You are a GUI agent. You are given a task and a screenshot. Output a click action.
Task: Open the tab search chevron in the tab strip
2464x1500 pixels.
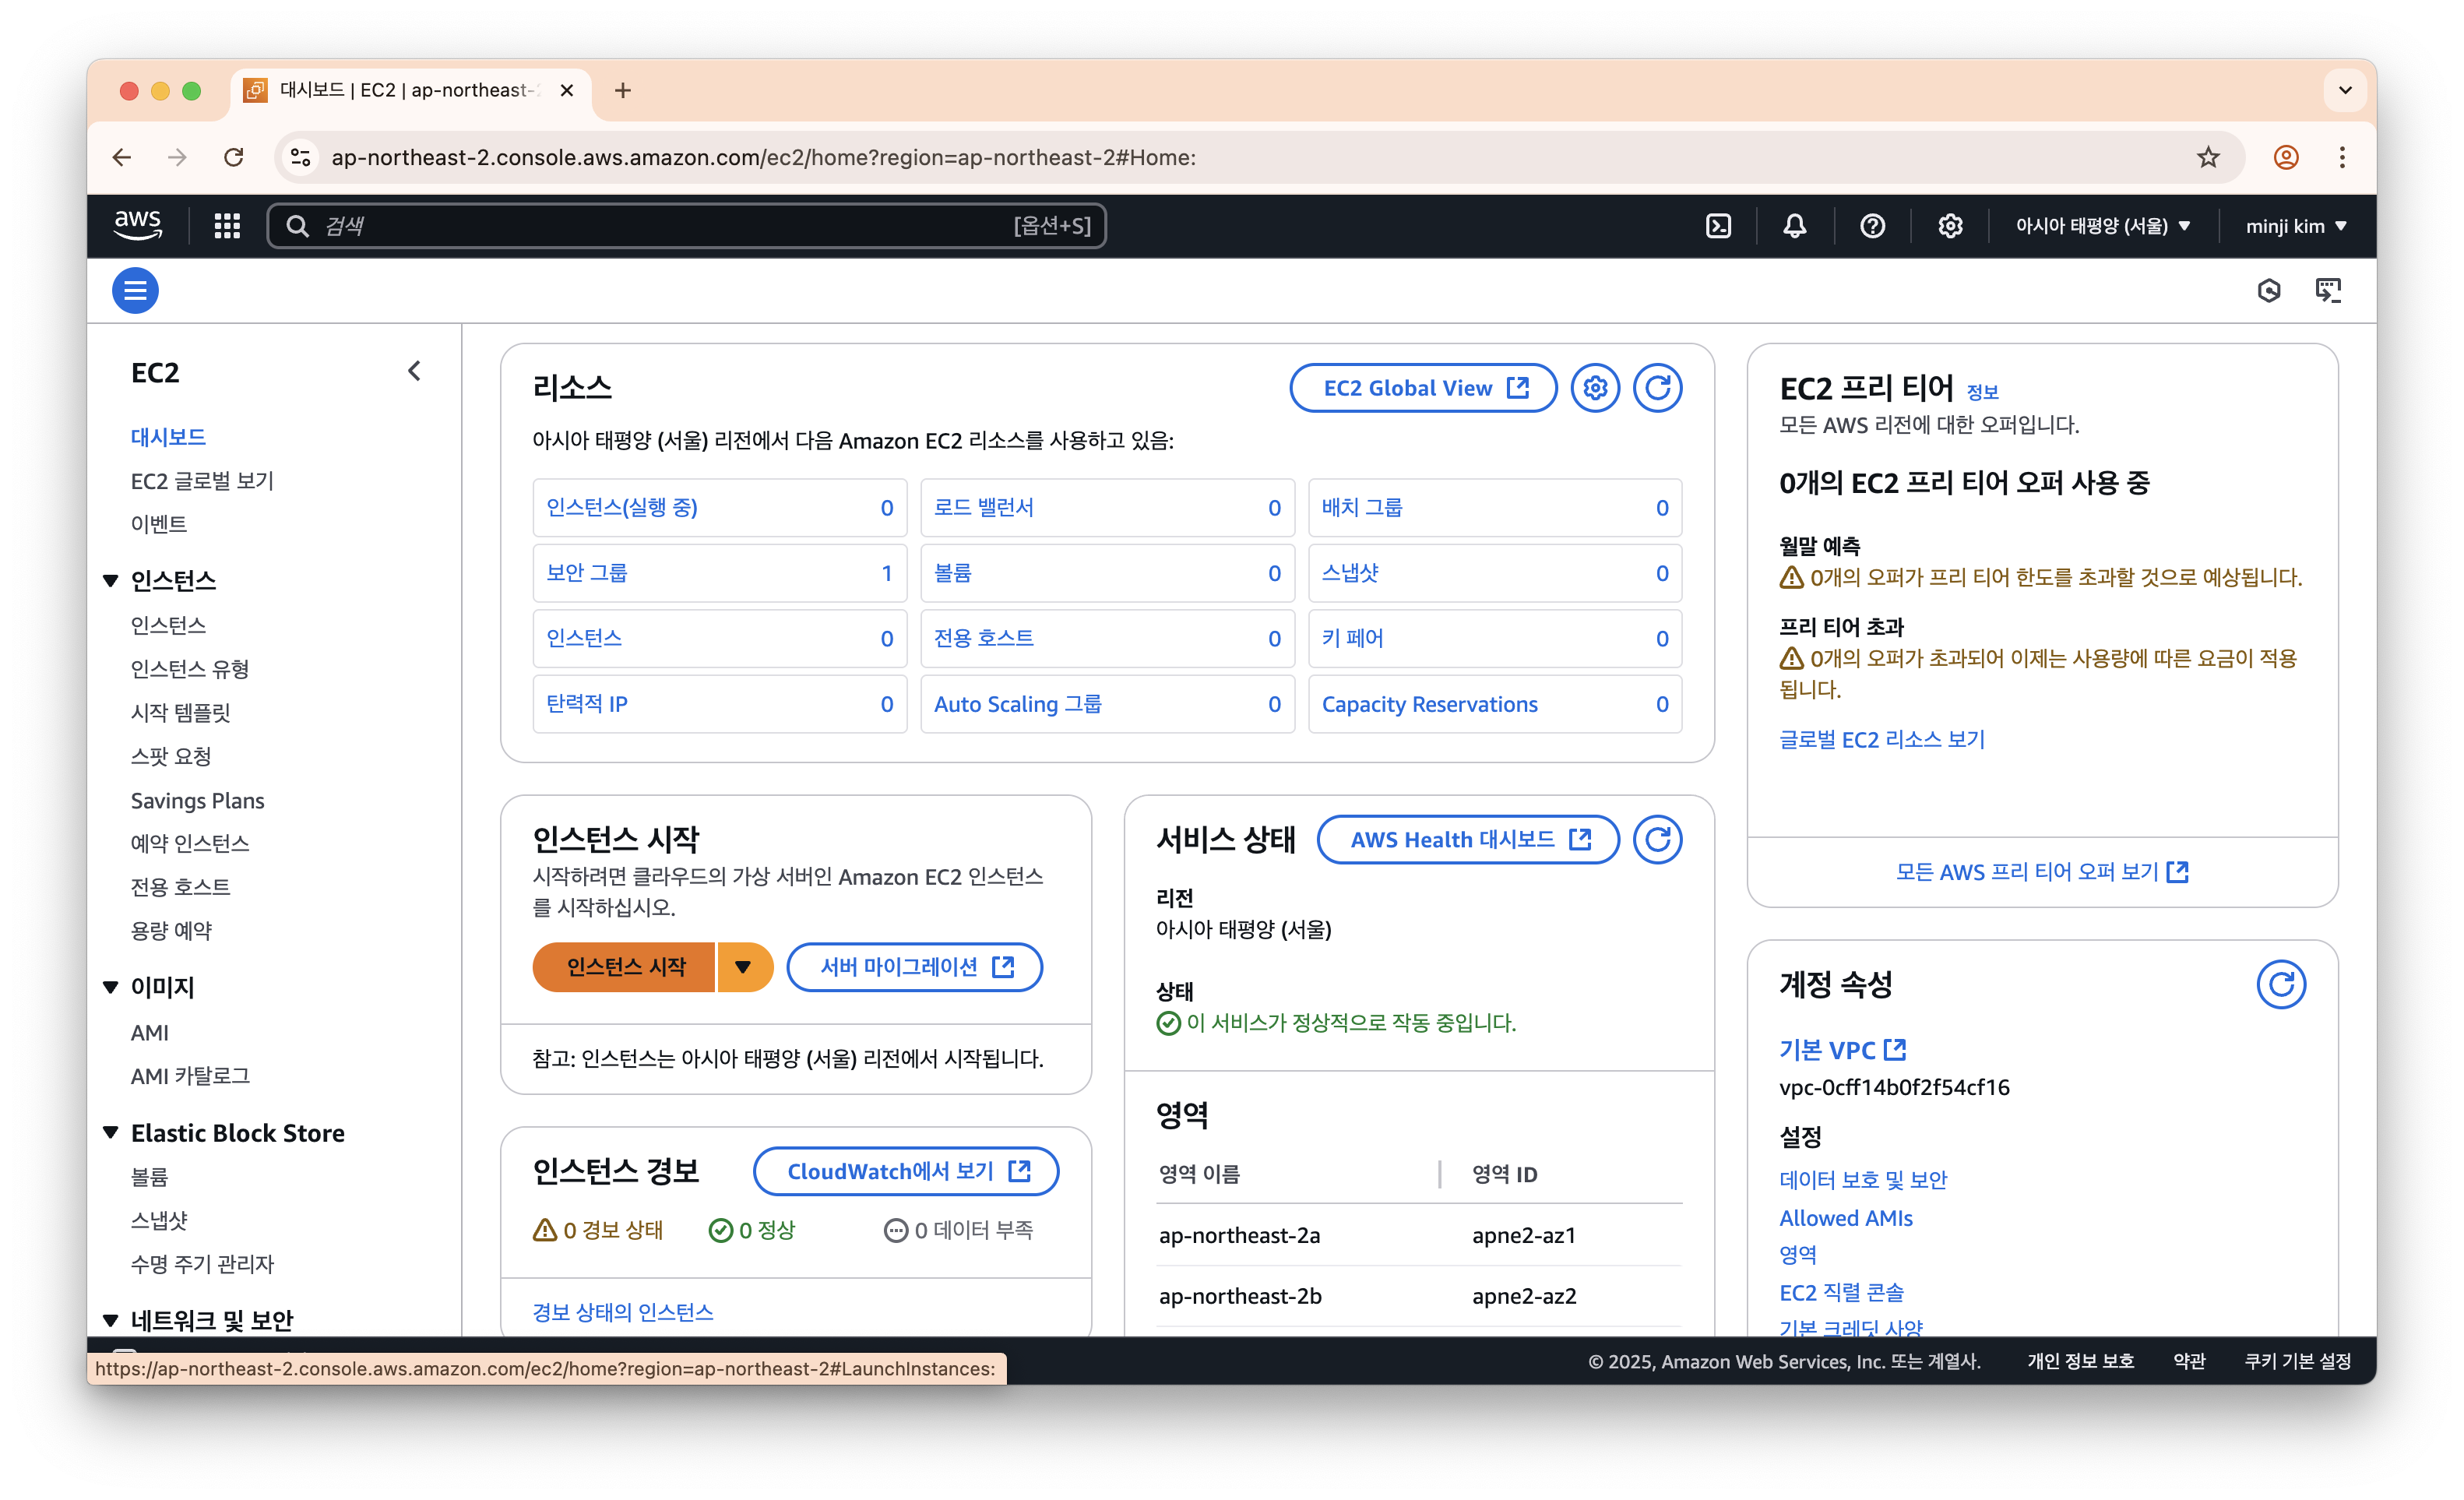(x=2345, y=90)
